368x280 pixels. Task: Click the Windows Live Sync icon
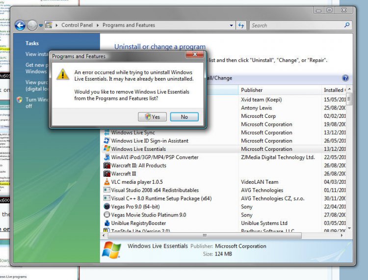107,132
